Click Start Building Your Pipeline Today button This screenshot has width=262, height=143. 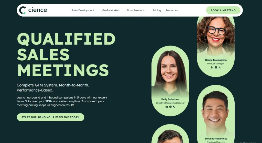pyautogui.click(x=50, y=117)
